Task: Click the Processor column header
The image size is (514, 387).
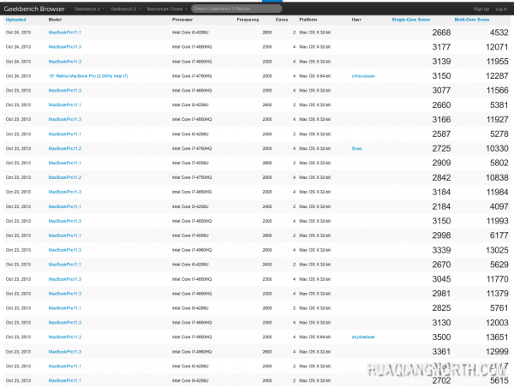Action: 182,20
